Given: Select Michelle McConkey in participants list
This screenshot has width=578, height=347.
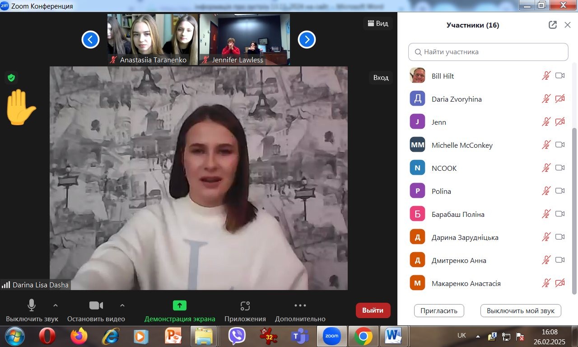Looking at the screenshot, I should point(462,145).
